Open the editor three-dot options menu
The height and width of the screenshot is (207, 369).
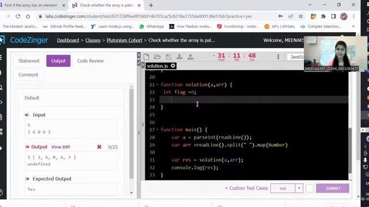tap(278, 56)
